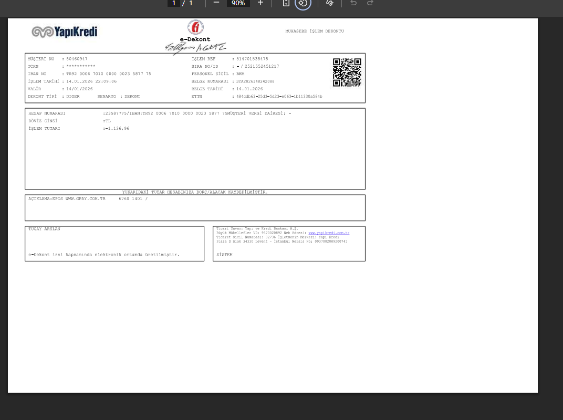Viewport: 563px width, 420px height.
Task: Click the DEKONT TİPİ value DIGER
Action: tap(73, 97)
